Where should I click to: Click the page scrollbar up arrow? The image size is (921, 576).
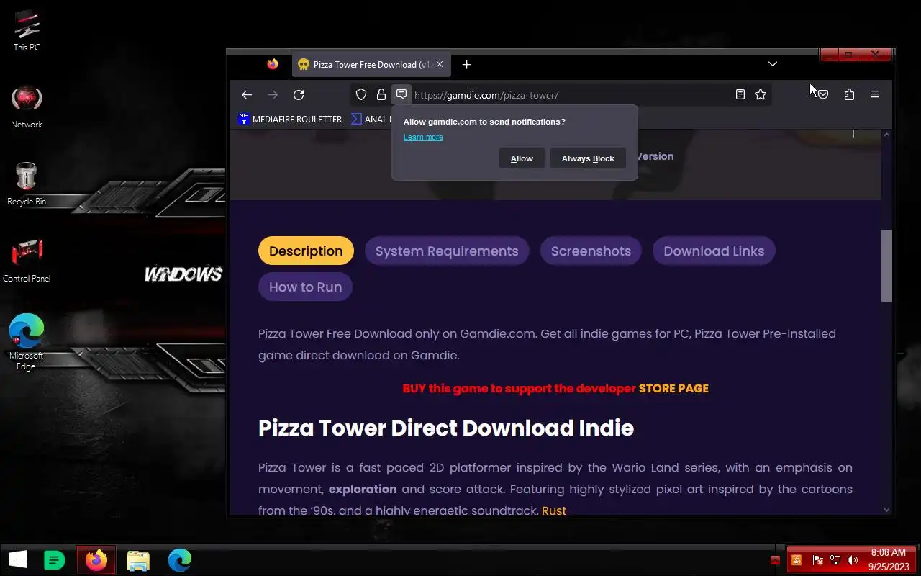coord(886,135)
